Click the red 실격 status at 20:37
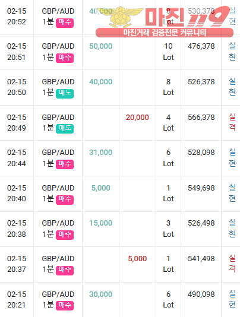This screenshot has width=240, height=317. click(232, 264)
